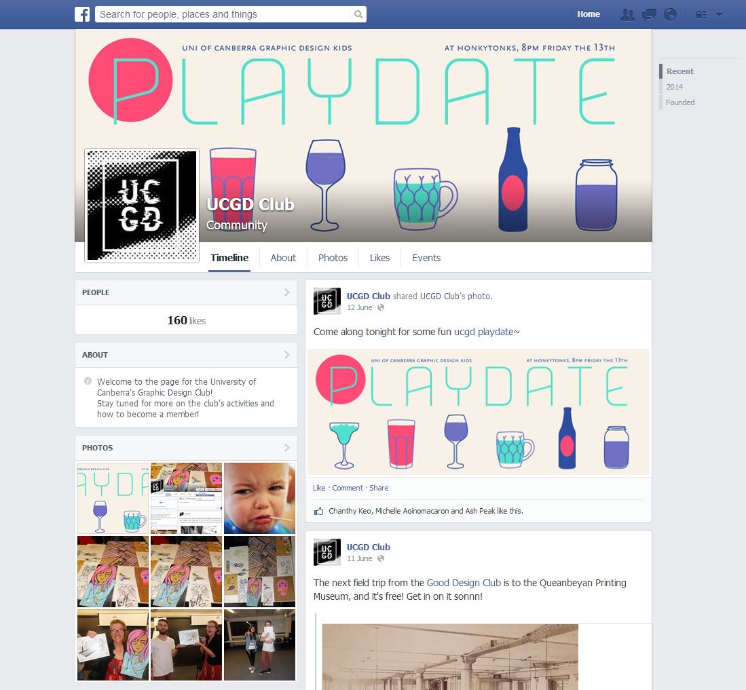
Task: Open the account menu dropdown arrow
Action: [x=719, y=15]
